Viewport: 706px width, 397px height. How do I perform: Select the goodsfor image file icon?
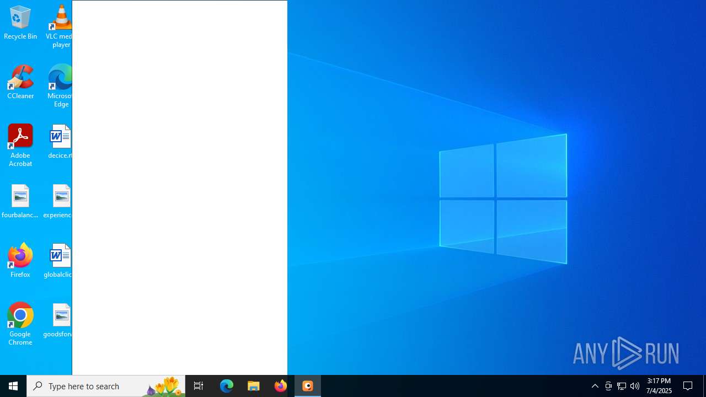tap(58, 321)
